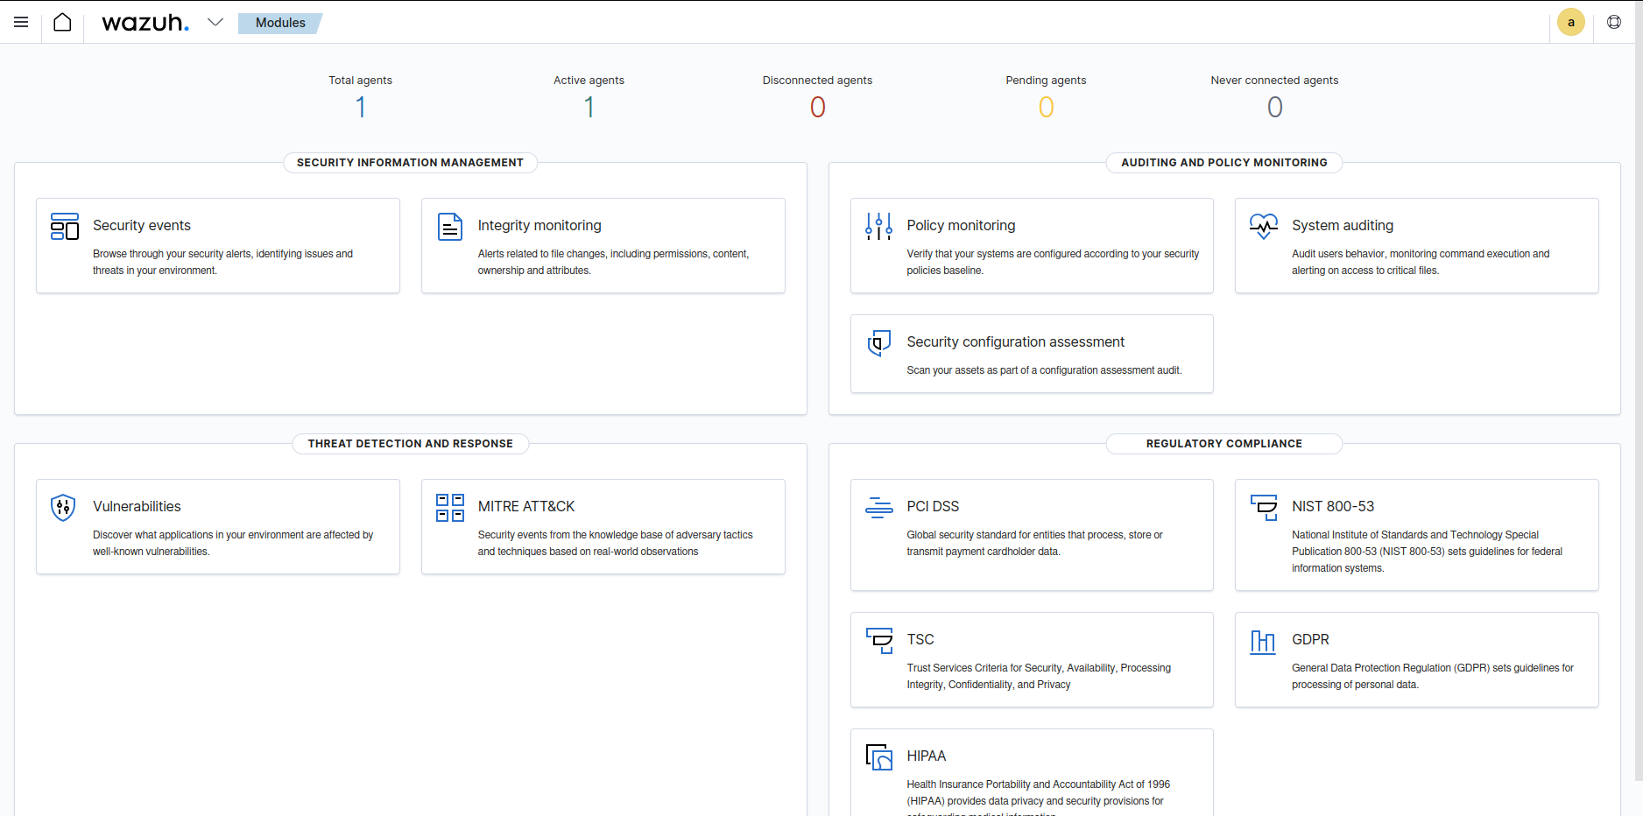Open the NIST 800-53 module card
Screen dimensions: 1643x816
tap(1332, 507)
